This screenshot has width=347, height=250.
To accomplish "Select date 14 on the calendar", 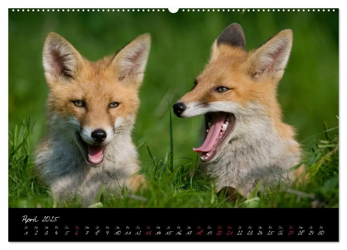I will (x=158, y=233).
